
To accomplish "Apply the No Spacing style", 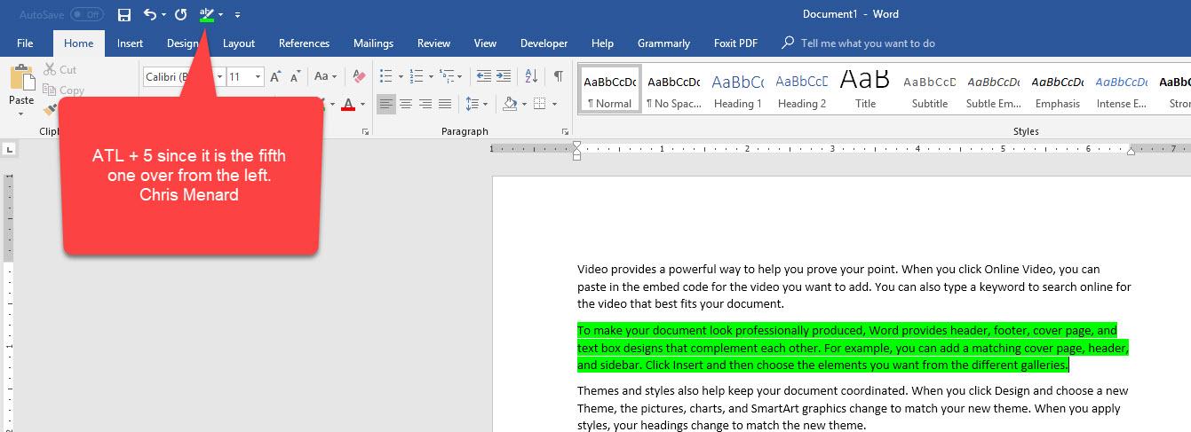I will point(673,90).
